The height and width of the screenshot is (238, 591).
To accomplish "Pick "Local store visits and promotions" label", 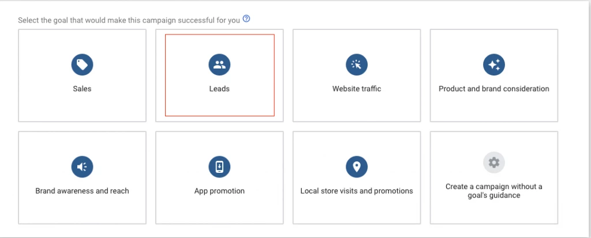I will tap(357, 191).
